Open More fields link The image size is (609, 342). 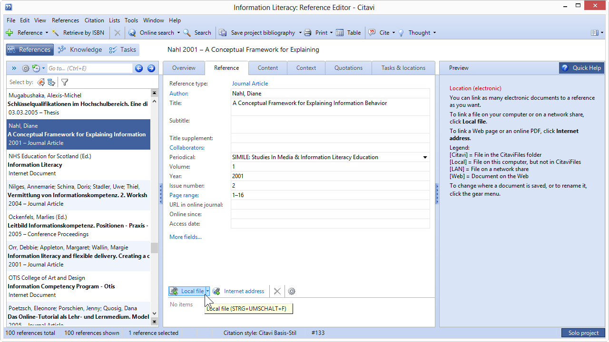click(186, 237)
